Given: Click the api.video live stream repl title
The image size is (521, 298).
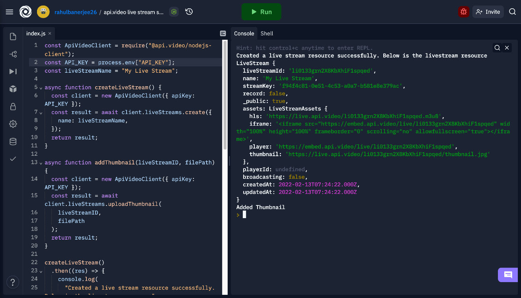Looking at the screenshot, I should (134, 12).
